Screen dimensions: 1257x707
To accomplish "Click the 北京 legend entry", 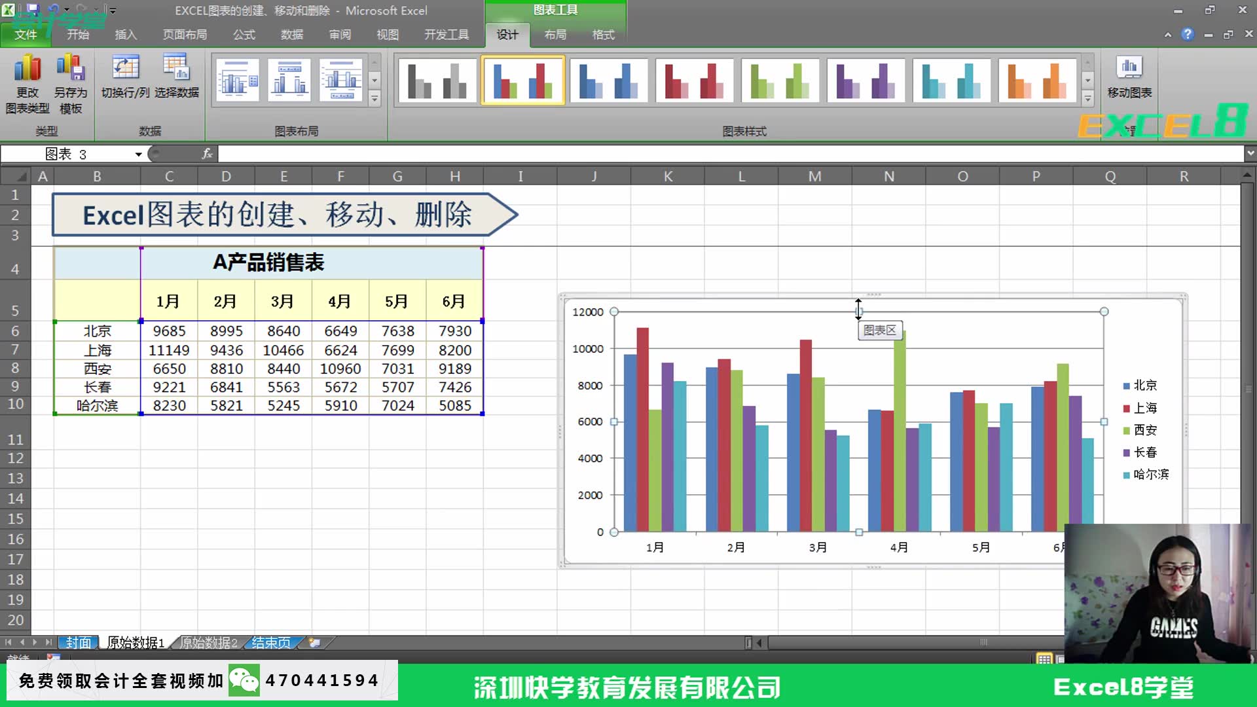I will click(x=1144, y=386).
